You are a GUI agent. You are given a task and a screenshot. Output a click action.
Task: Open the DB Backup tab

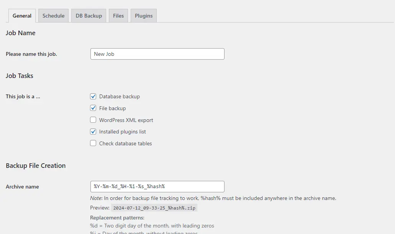tap(89, 16)
